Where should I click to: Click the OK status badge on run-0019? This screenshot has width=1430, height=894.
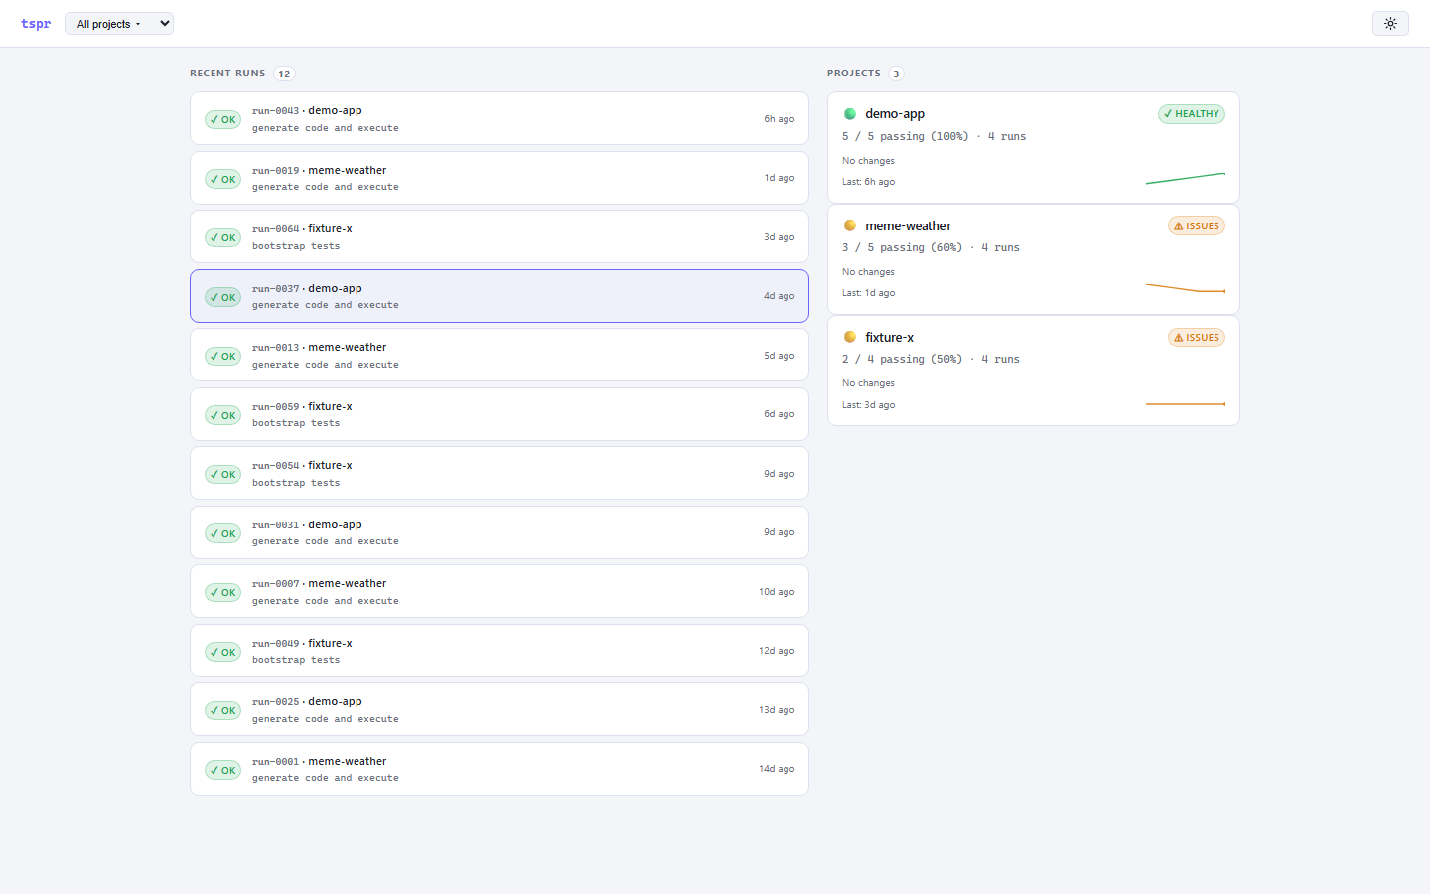[x=222, y=179]
